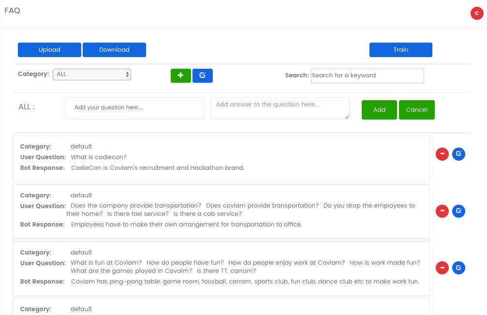Click the green plus add category icon
Viewport: 487px width, 315px height.
point(180,75)
